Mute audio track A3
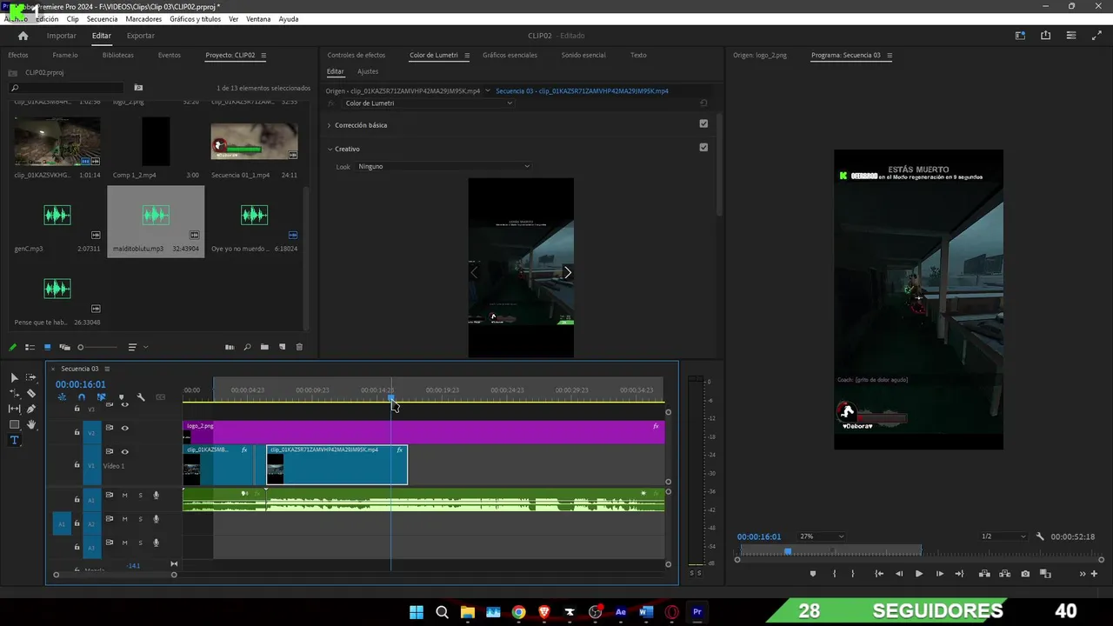This screenshot has height=626, width=1113. click(124, 543)
